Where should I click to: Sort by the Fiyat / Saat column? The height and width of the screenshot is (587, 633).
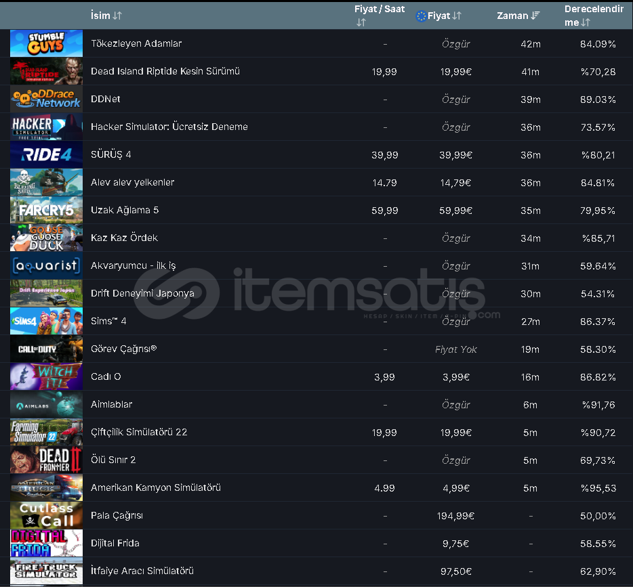pyautogui.click(x=379, y=16)
